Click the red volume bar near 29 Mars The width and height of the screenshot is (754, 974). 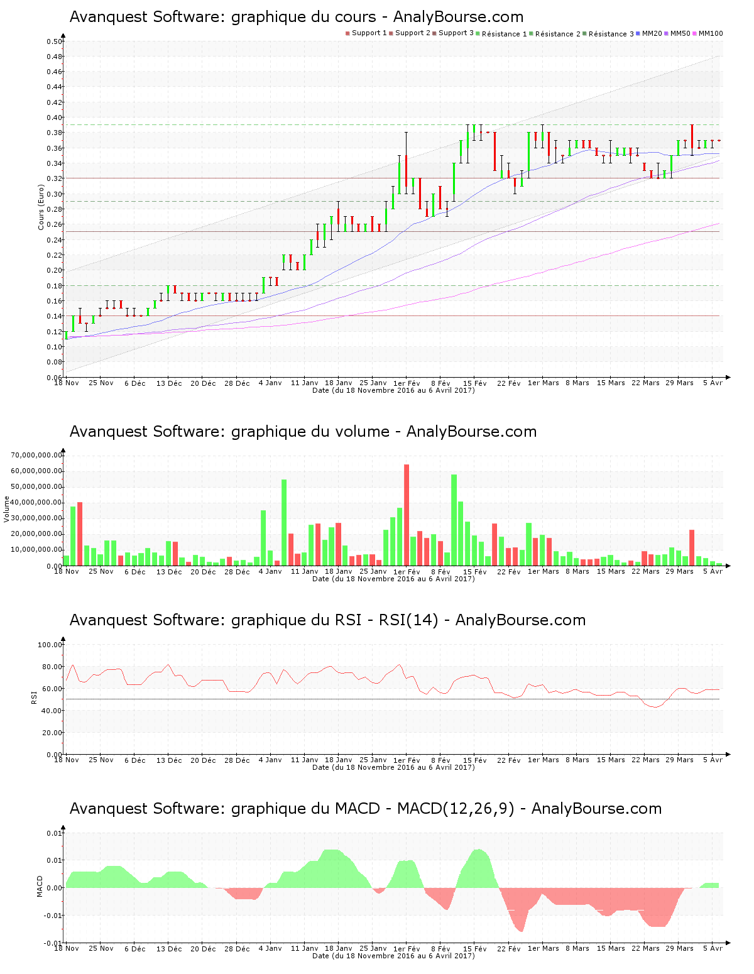pos(692,547)
